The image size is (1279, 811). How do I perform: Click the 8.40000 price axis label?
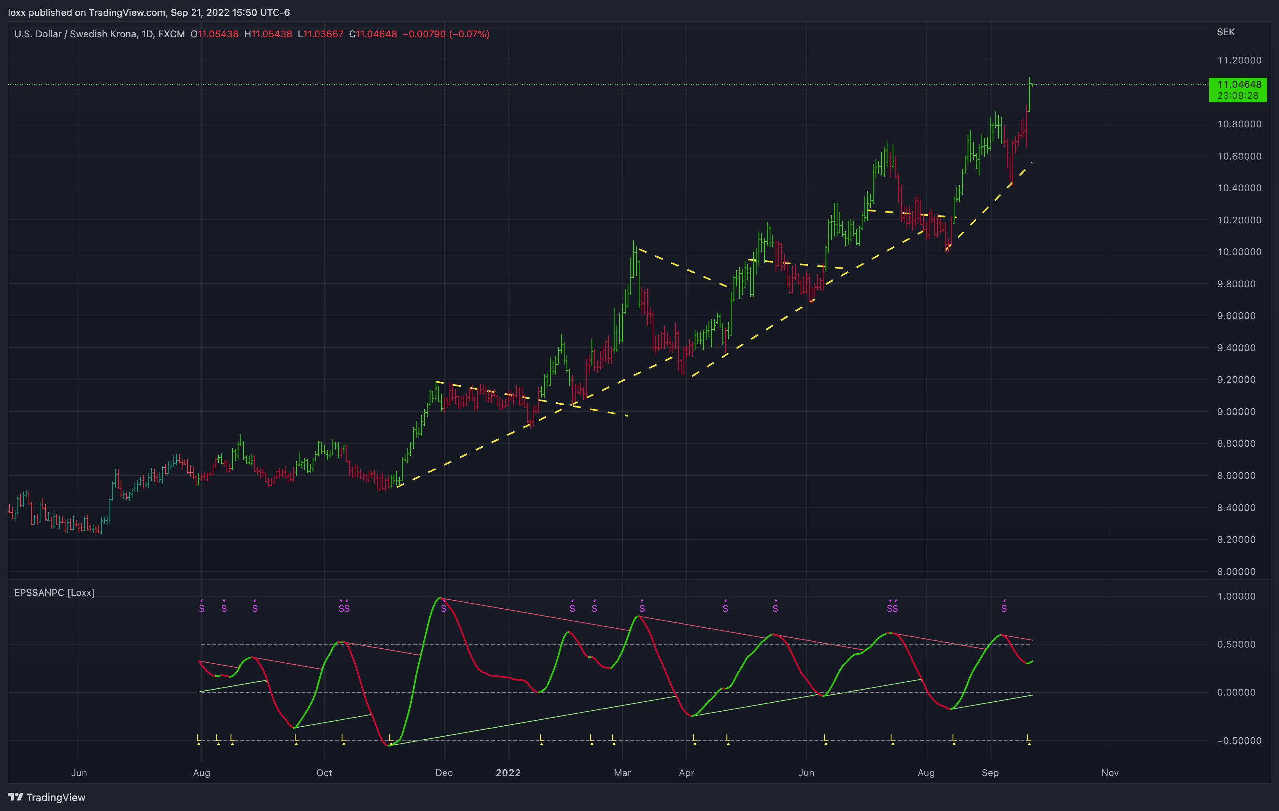pyautogui.click(x=1237, y=508)
